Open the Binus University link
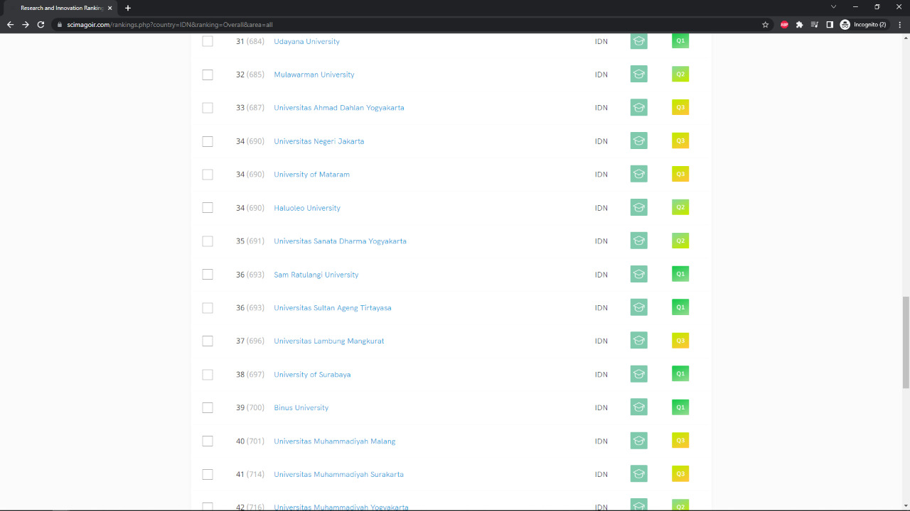Screen dimensions: 910x511 [x=301, y=408]
